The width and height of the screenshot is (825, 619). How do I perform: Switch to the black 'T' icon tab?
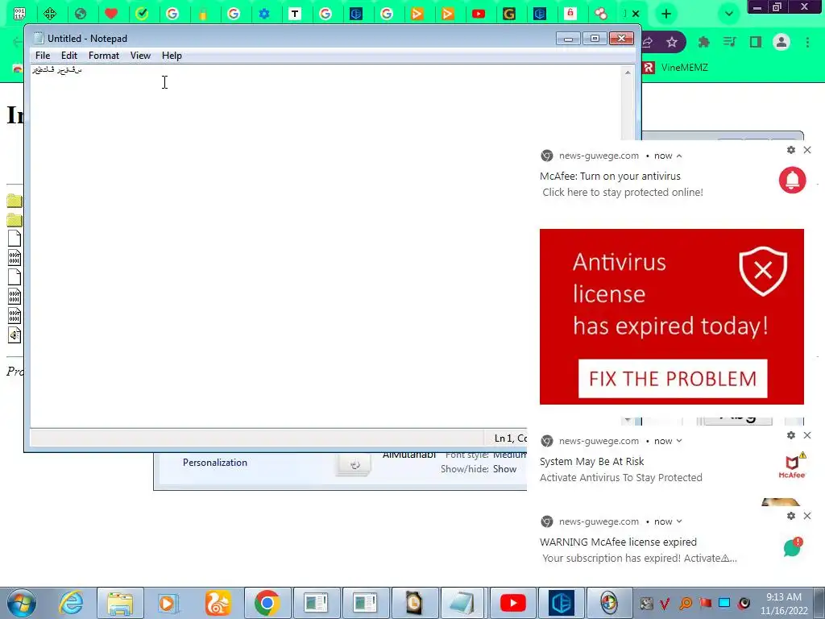click(x=295, y=14)
